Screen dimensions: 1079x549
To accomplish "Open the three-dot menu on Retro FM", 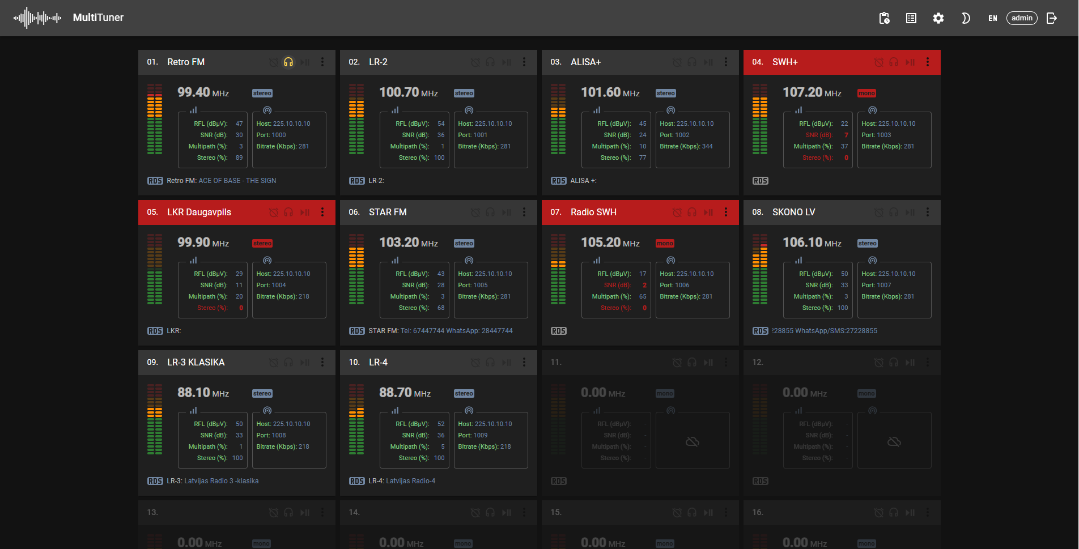I will pos(322,62).
